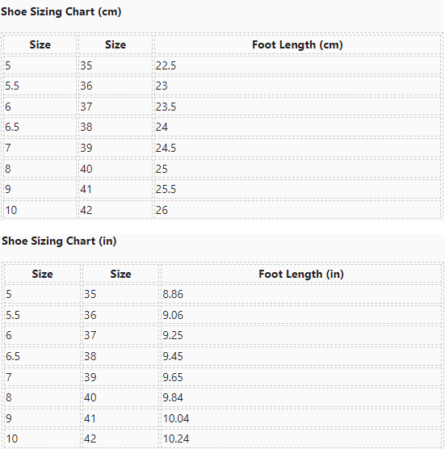Click size 38 in the cm chart
The image size is (445, 449).
pyautogui.click(x=115, y=127)
